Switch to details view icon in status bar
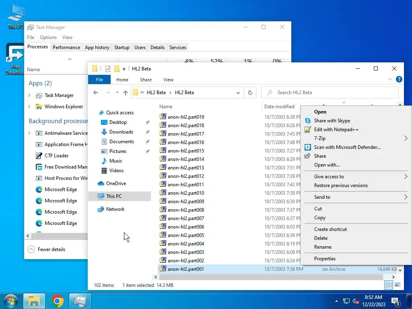This screenshot has height=309, width=412. pos(389,285)
